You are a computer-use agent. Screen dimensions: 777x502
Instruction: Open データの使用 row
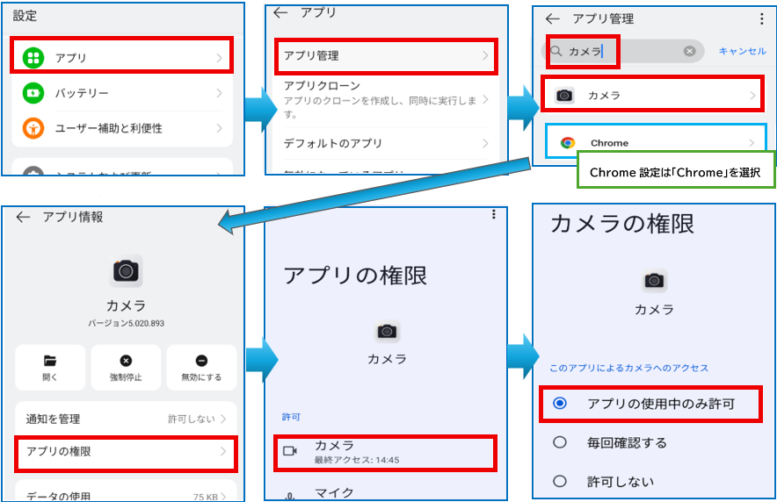[x=126, y=493]
